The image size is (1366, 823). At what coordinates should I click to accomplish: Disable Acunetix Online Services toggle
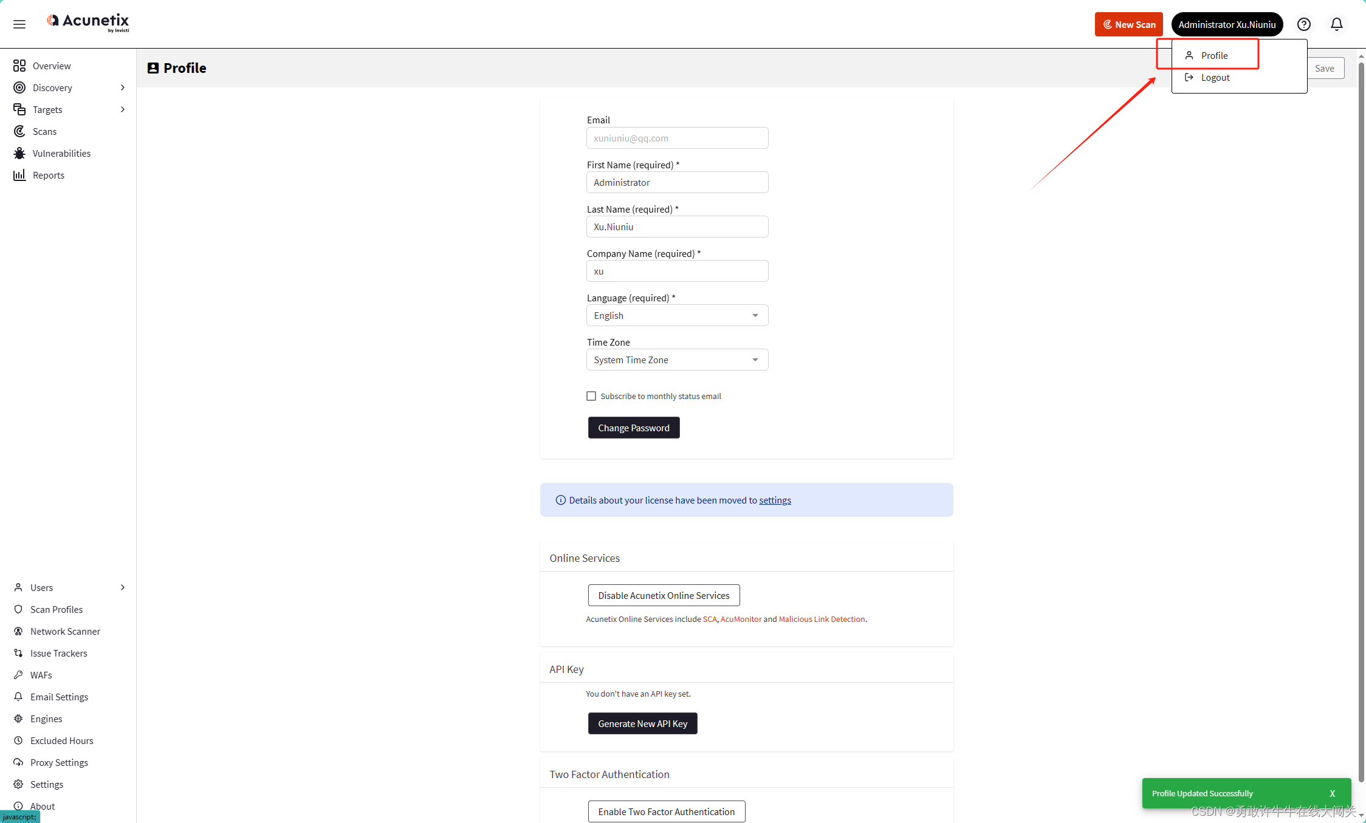[x=664, y=595]
